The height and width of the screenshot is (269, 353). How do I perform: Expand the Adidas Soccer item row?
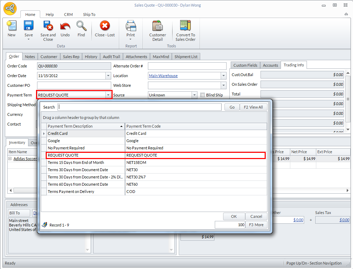pyautogui.click(x=10, y=159)
